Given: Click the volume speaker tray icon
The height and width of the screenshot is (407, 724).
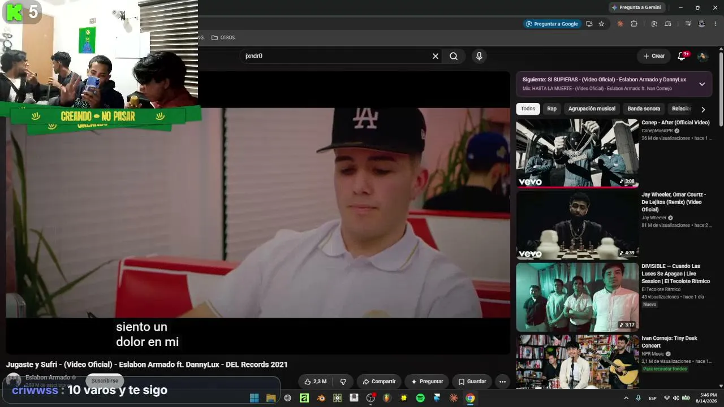Looking at the screenshot, I should [676, 398].
